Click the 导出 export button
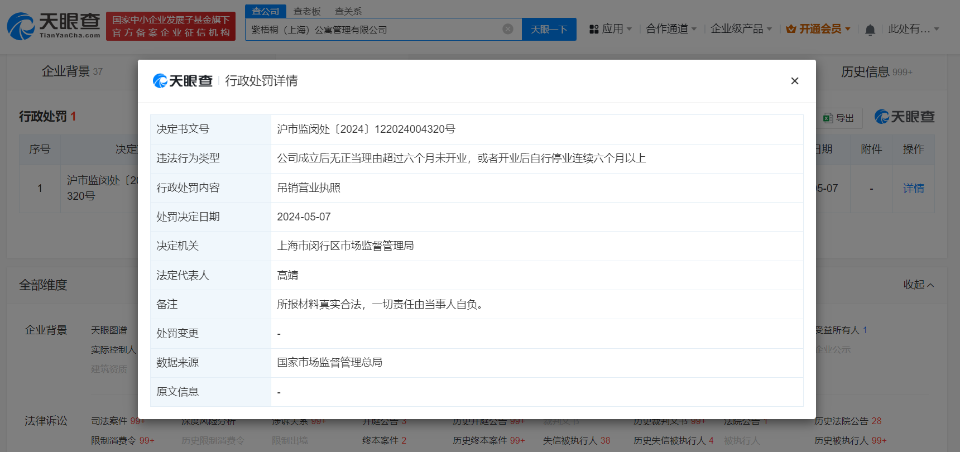 click(839, 118)
